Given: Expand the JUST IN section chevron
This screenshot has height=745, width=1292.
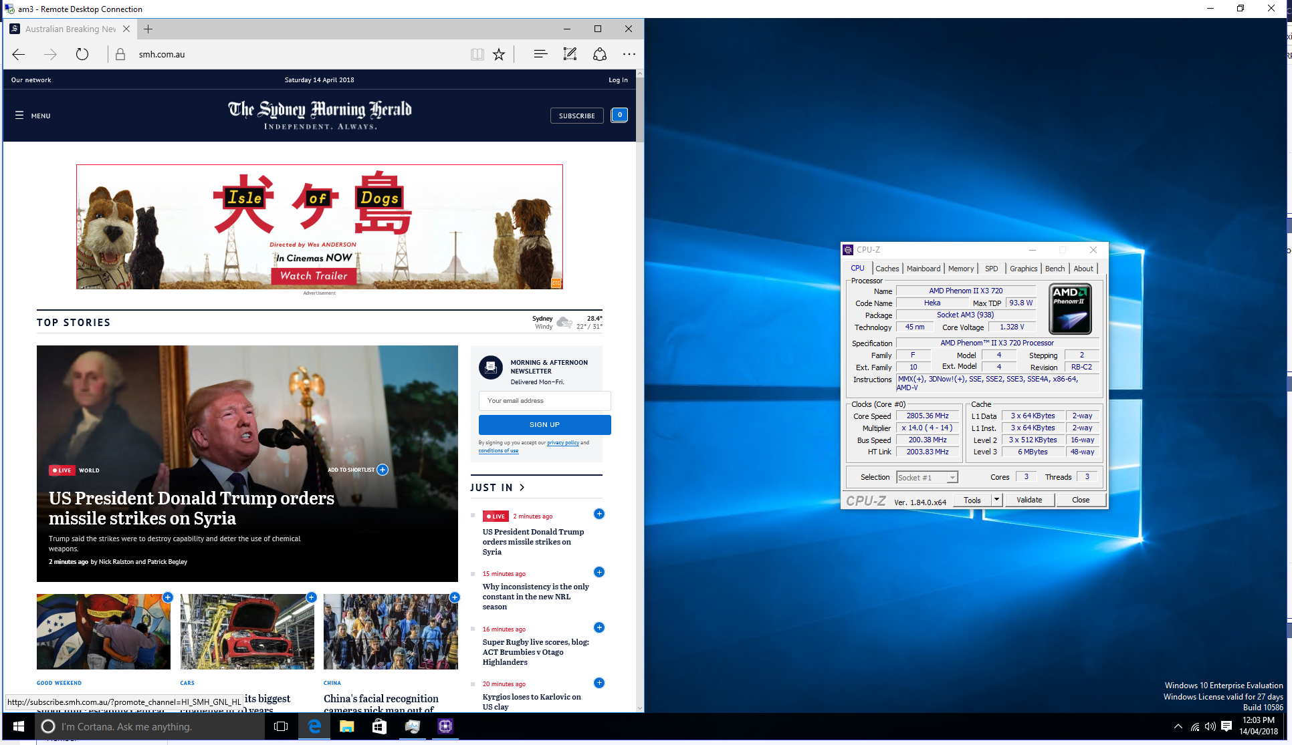Looking at the screenshot, I should (522, 488).
